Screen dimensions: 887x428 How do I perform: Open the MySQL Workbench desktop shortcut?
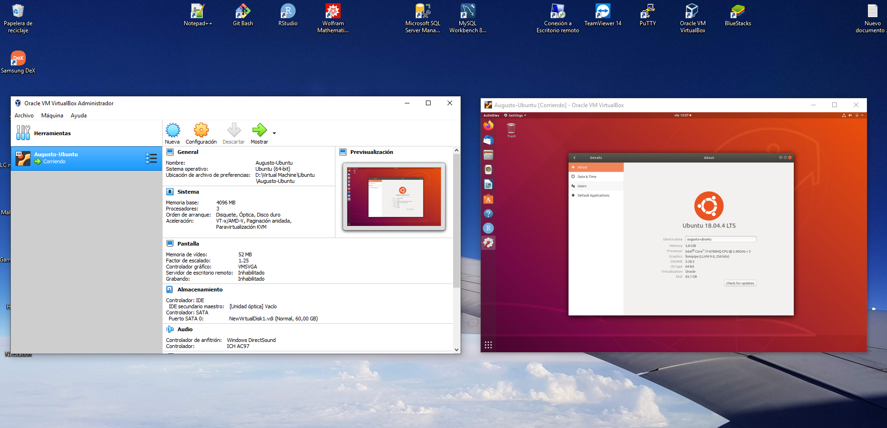(x=468, y=18)
